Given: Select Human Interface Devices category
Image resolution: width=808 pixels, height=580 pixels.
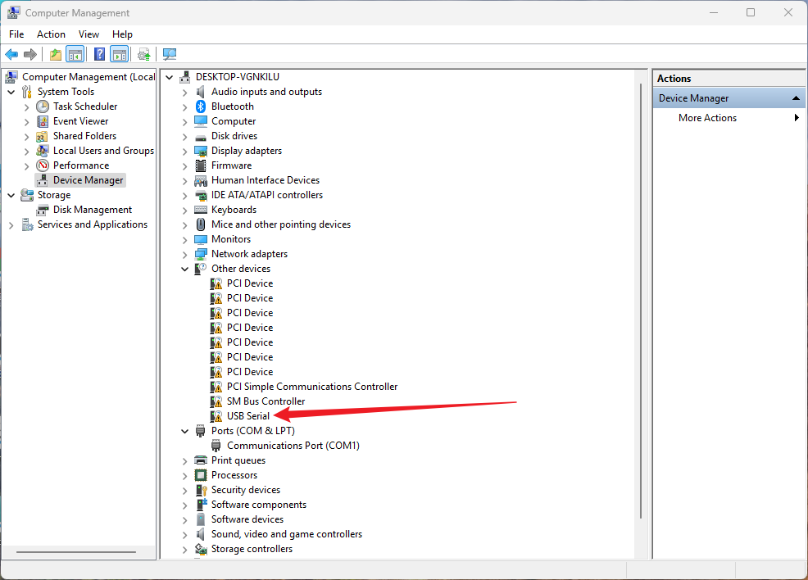Looking at the screenshot, I should 265,180.
